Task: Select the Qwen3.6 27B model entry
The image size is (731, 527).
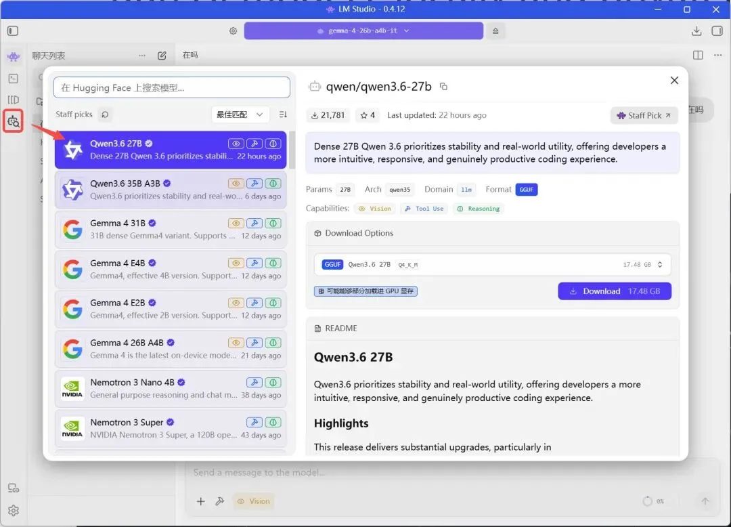Action: coord(171,150)
